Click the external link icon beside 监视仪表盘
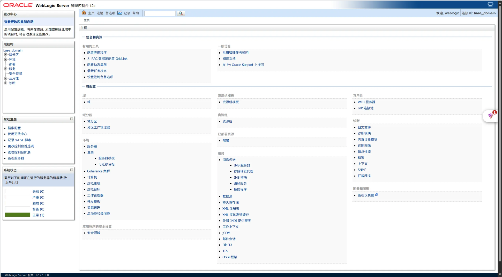The image size is (502, 277). [x=377, y=195]
